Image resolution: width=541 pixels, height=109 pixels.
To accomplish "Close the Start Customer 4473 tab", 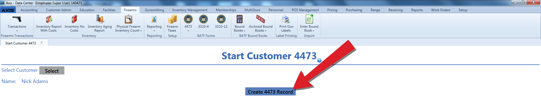I will pyautogui.click(x=41, y=43).
